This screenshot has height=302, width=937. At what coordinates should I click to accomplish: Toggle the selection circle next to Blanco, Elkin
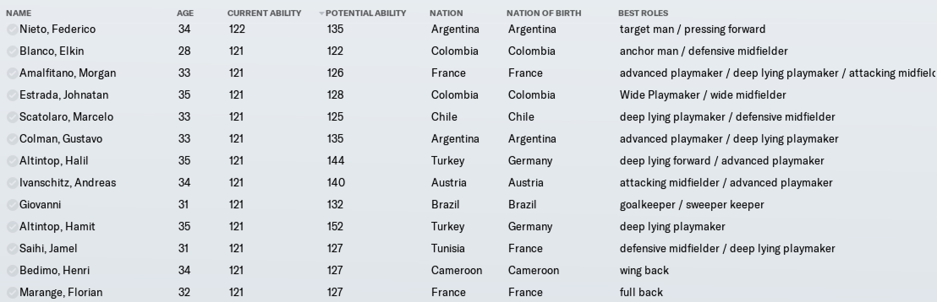coord(12,51)
